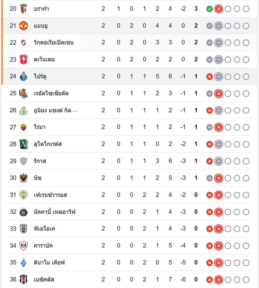Click the grey placeholder shield for รีกาส
This screenshot has height=288, width=259.
[23, 161]
